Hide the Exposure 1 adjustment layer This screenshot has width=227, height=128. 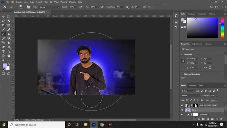point(182,114)
